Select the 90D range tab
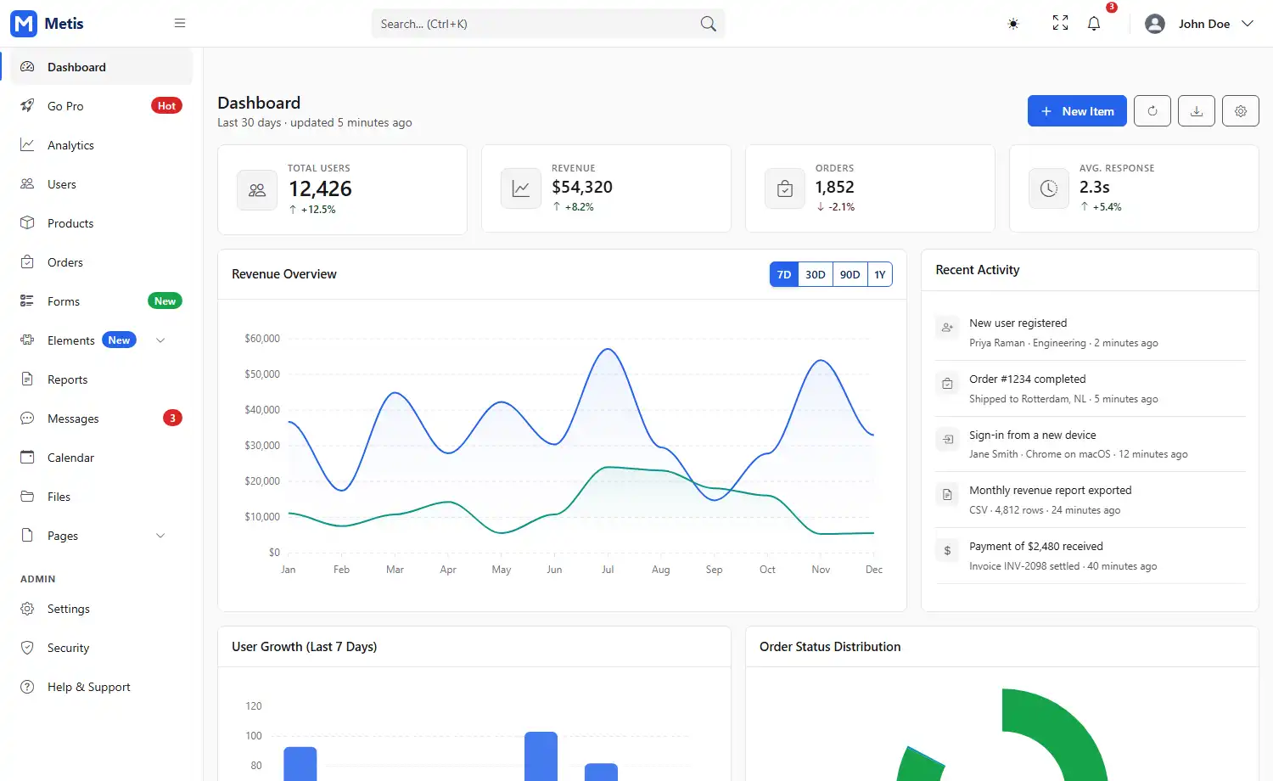The width and height of the screenshot is (1273, 781). [x=850, y=274]
